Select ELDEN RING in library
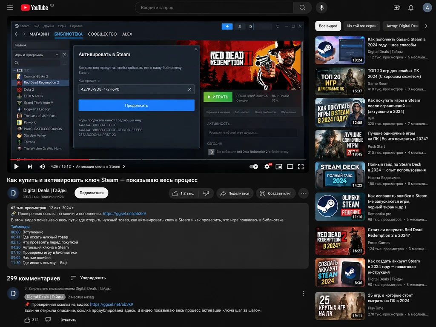The image size is (436, 327). [x=33, y=96]
